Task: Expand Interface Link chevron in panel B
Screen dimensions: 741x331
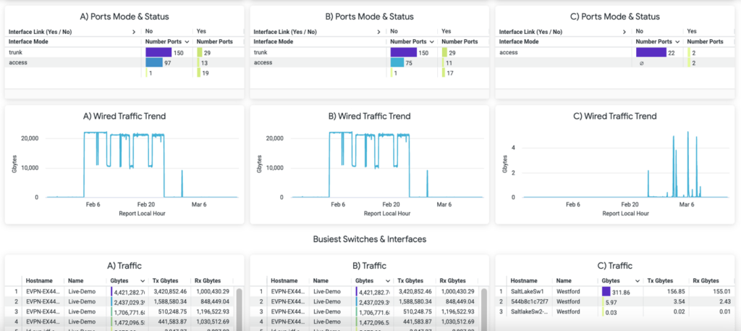Action: pos(378,32)
